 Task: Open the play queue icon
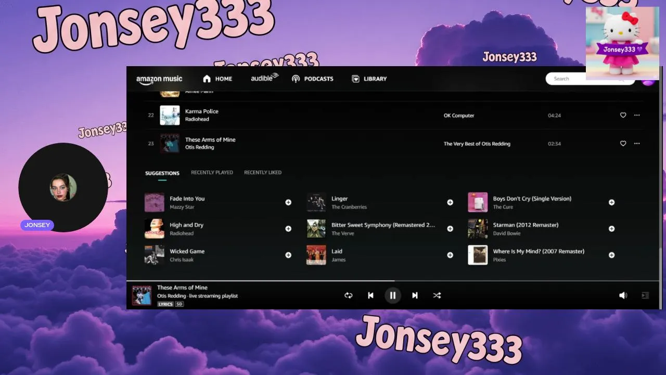click(645, 295)
